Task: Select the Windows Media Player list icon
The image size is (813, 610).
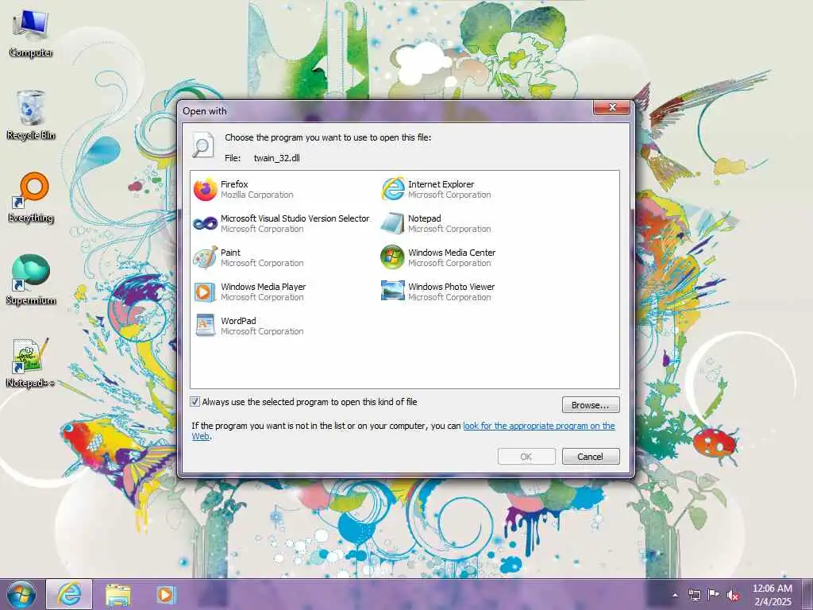Action: click(x=206, y=292)
